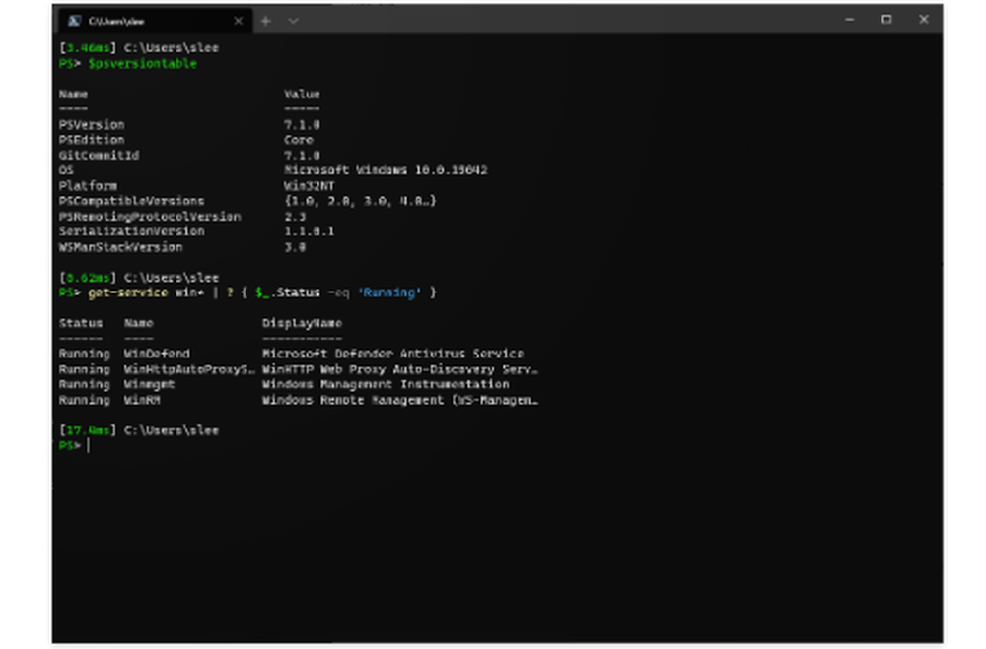Click the PSRemotingProtocolVersion row name
The width and height of the screenshot is (986, 649).
click(x=150, y=216)
